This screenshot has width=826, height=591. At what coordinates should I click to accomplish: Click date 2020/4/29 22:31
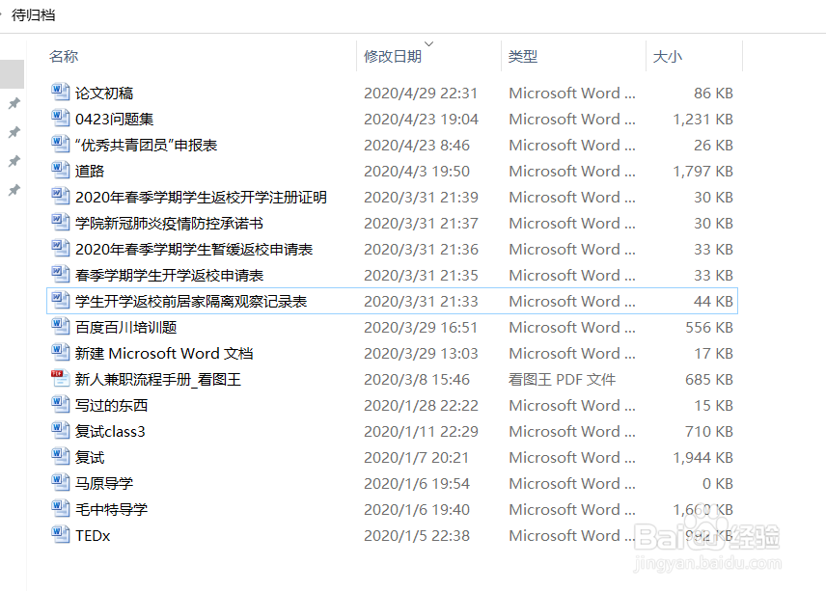(421, 94)
